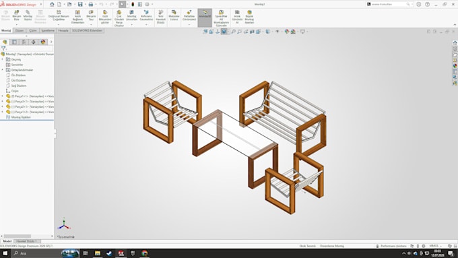
Task: Switch to the FeatureManager design tree tab
Action: coord(5,42)
